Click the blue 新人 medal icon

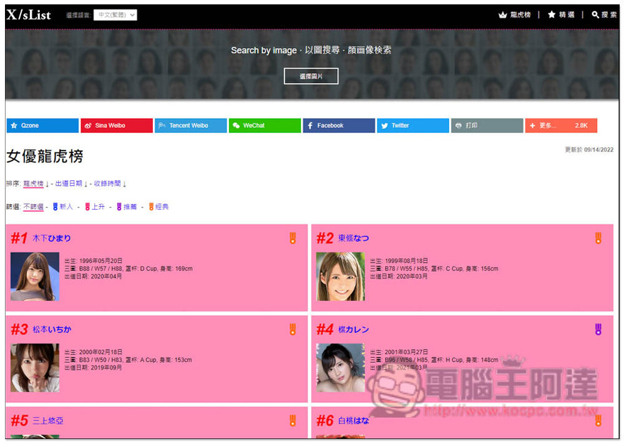coord(56,207)
